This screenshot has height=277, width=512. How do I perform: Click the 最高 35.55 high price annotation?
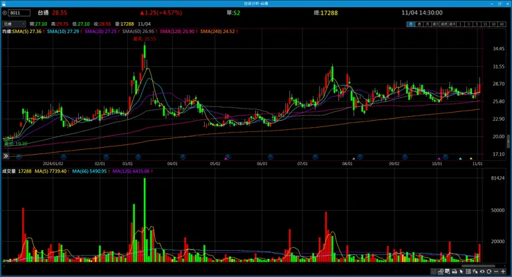[145, 39]
